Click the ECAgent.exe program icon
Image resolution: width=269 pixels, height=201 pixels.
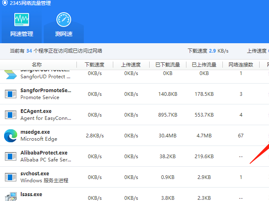tap(11, 115)
